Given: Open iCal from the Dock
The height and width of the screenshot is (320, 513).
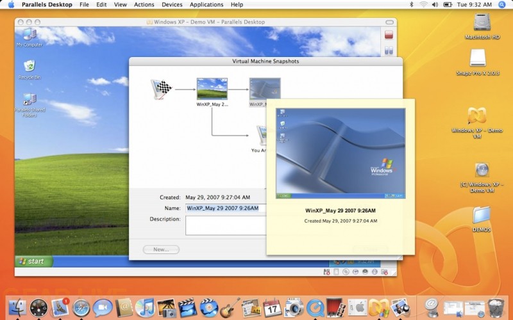Looking at the screenshot, I should 272,308.
